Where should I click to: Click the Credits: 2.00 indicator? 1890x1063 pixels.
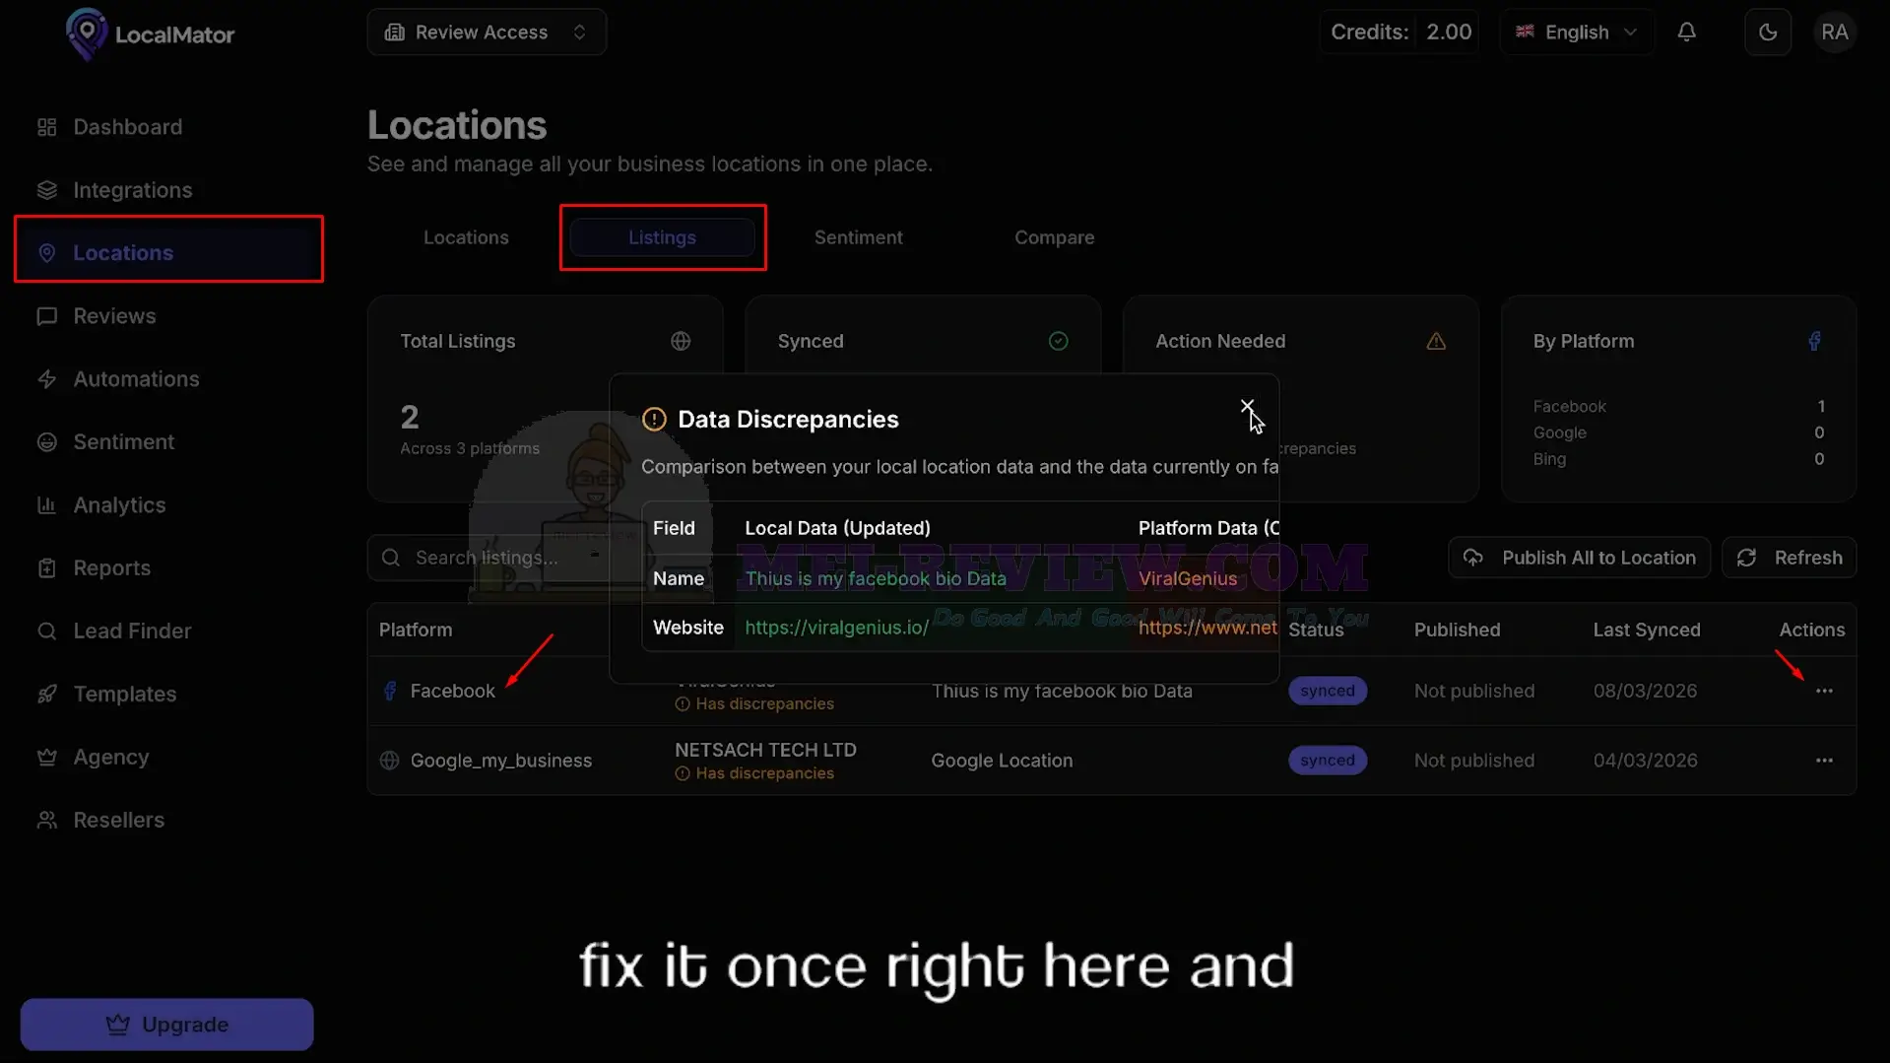tap(1400, 33)
